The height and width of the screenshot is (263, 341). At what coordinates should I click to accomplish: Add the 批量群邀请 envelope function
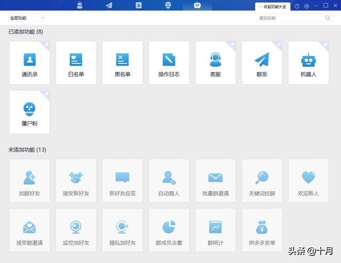point(215,181)
